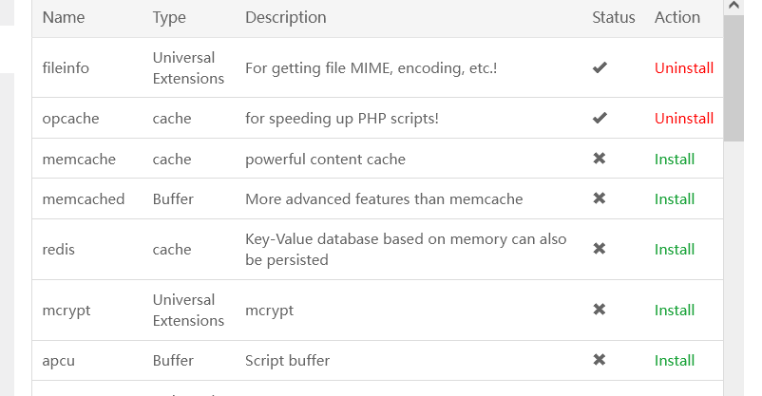Screen dimensions: 762x396
Task: Click the Name column header
Action: [64, 18]
